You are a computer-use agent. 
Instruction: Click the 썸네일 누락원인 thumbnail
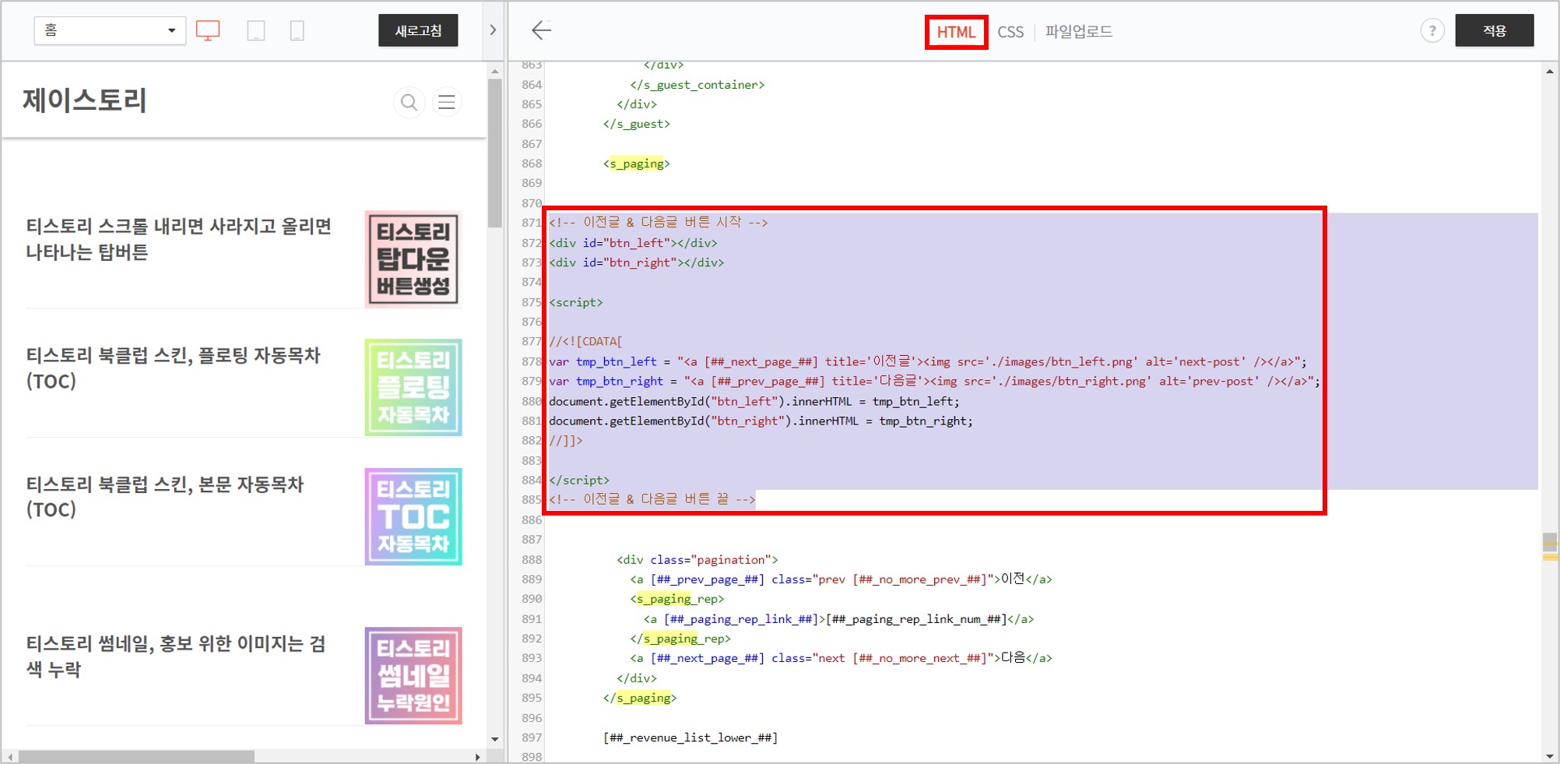point(413,676)
